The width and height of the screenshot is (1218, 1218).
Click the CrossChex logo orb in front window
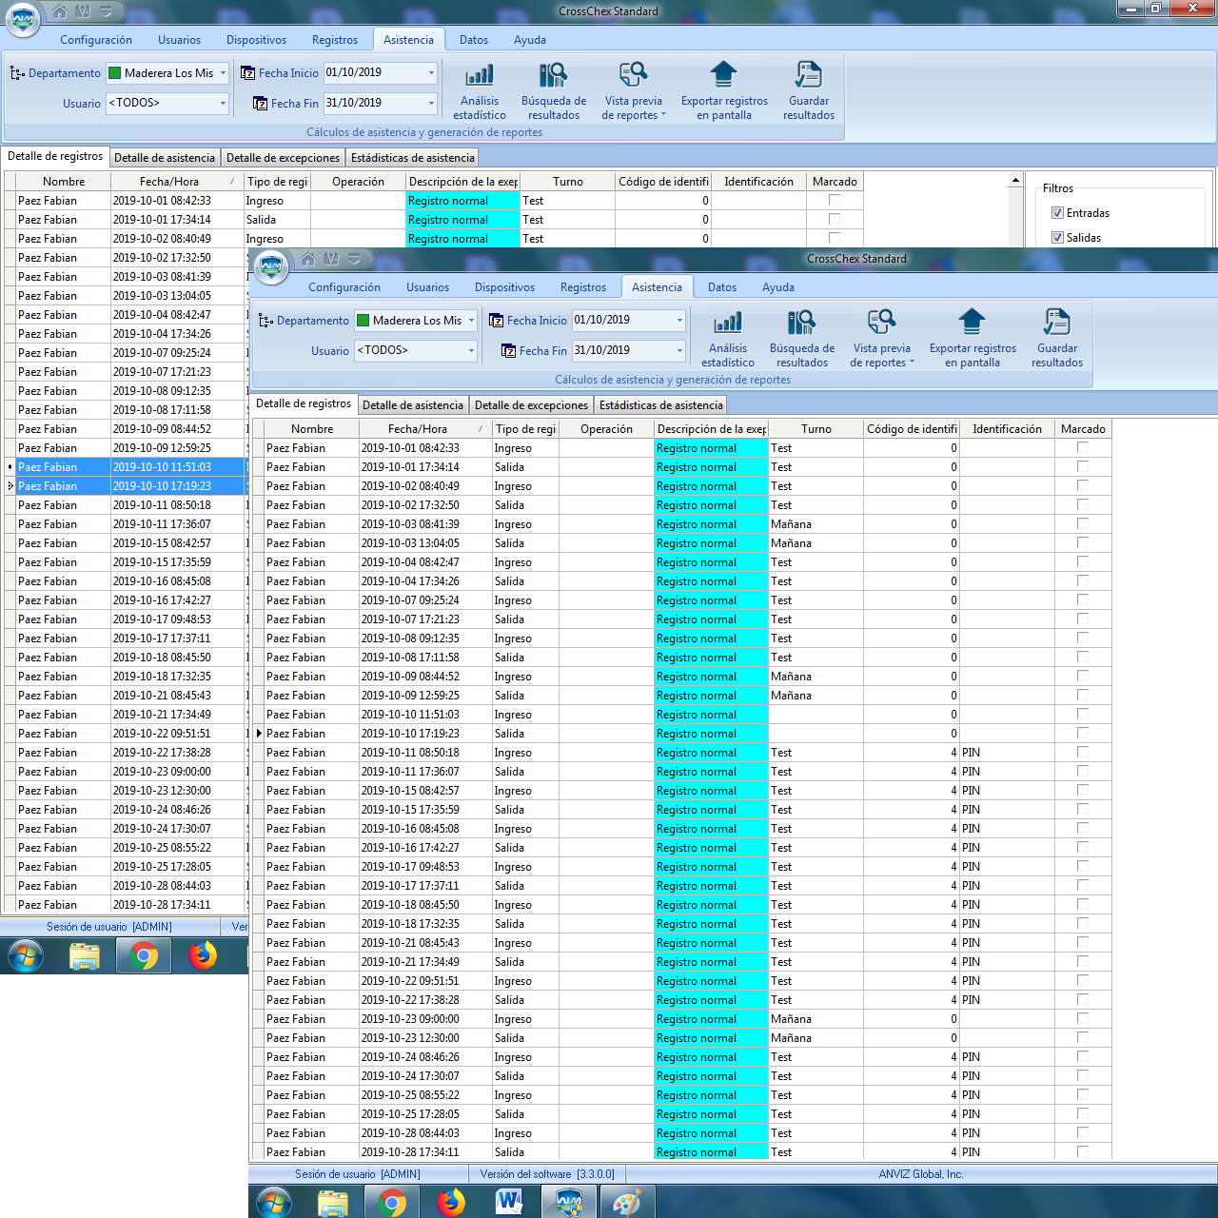coord(271,266)
